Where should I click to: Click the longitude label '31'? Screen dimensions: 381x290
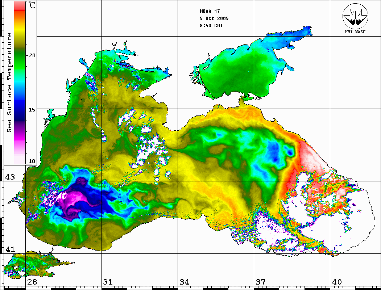(x=108, y=282)
